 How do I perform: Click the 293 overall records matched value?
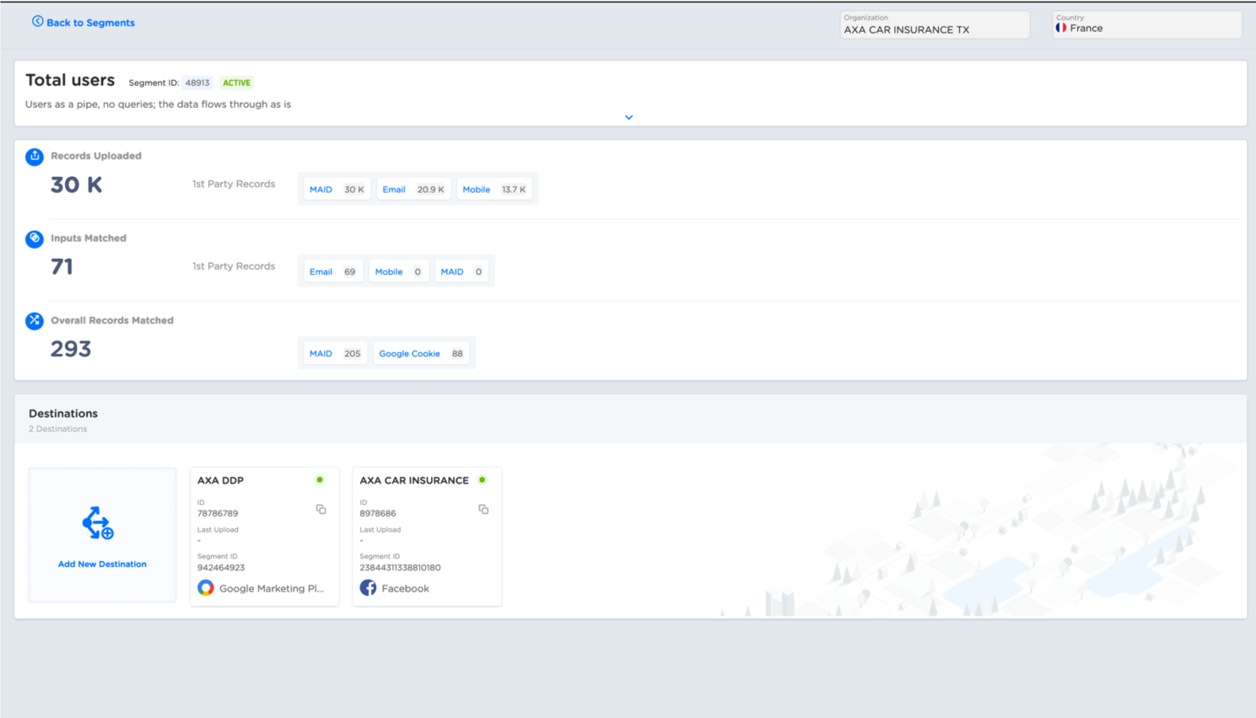pos(71,349)
